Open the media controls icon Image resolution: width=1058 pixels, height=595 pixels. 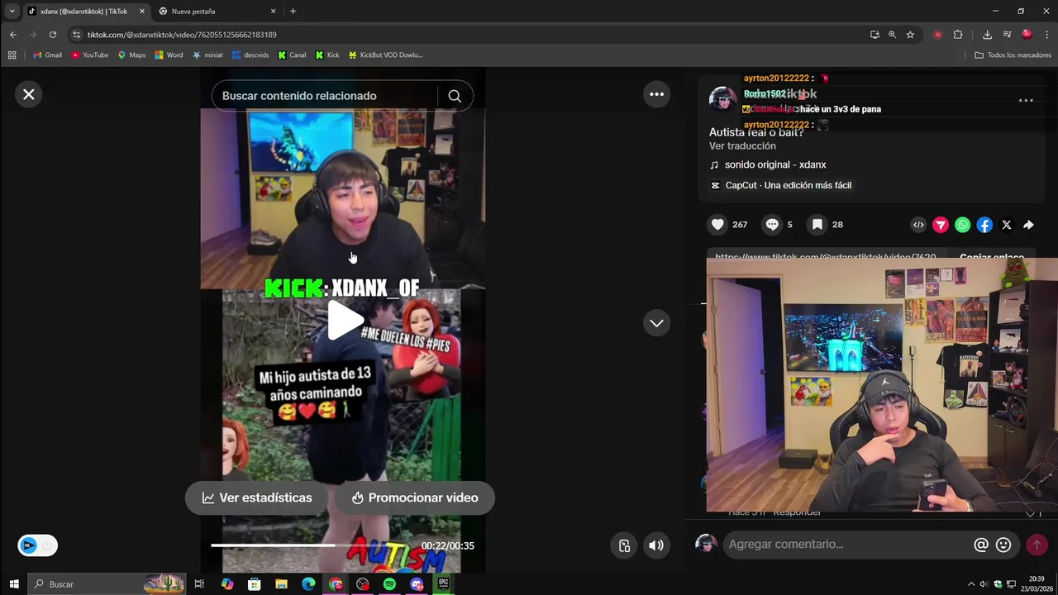point(1007,35)
